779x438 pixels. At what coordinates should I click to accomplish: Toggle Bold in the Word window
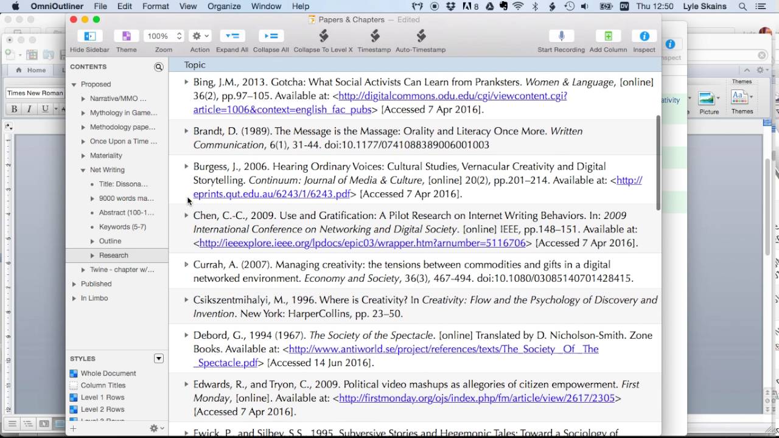pos(13,109)
